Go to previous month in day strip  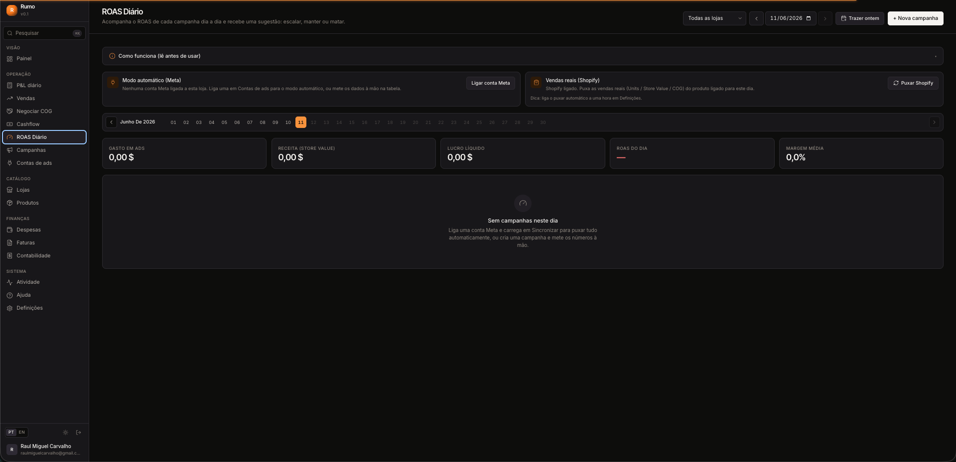pyautogui.click(x=112, y=122)
